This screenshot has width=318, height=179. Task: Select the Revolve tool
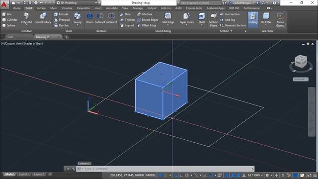(61, 25)
